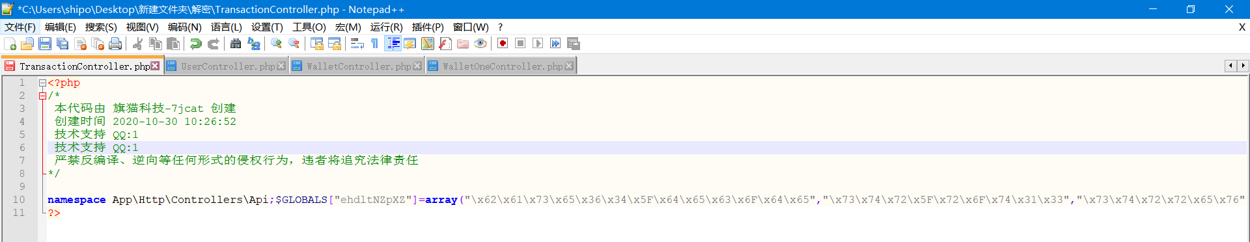This screenshot has width=1250, height=242.
Task: Stop macro recording
Action: 520,44
